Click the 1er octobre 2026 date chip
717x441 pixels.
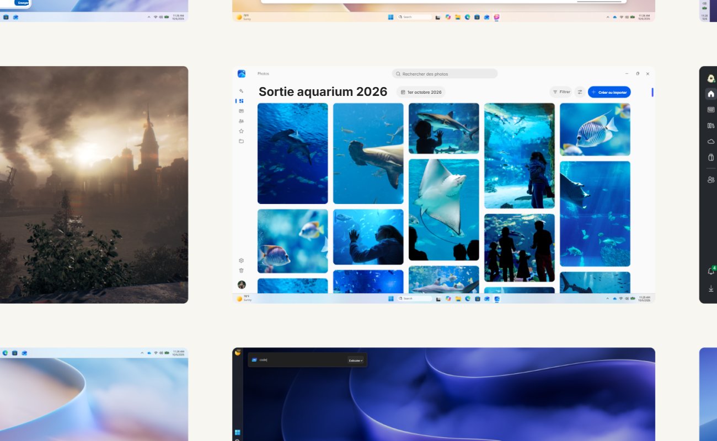tap(421, 92)
